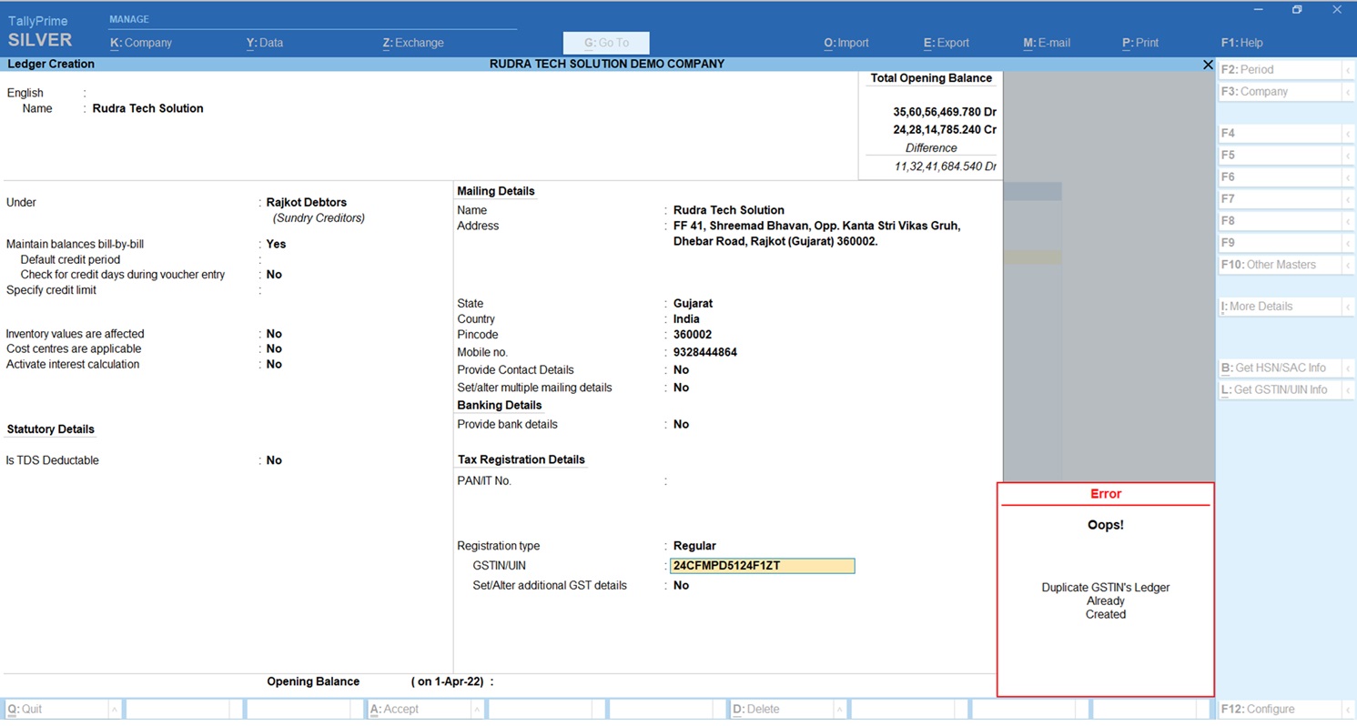Click the A: Accept button

395,710
